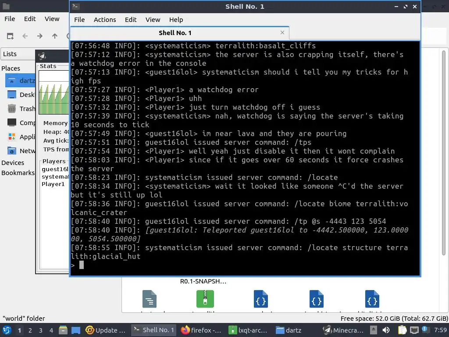Click the clipboard tray icon
The image size is (449, 337).
(x=403, y=330)
